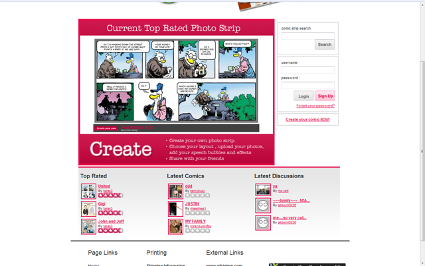This screenshot has width=425, height=266.
Task: Open the John and Jeff thumbnail
Action: 88,226
